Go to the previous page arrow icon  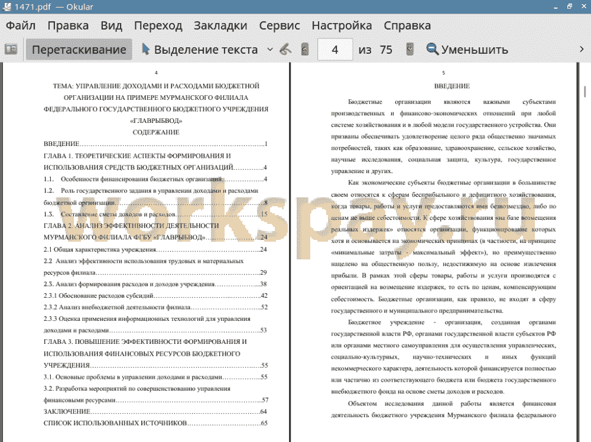pyautogui.click(x=305, y=50)
